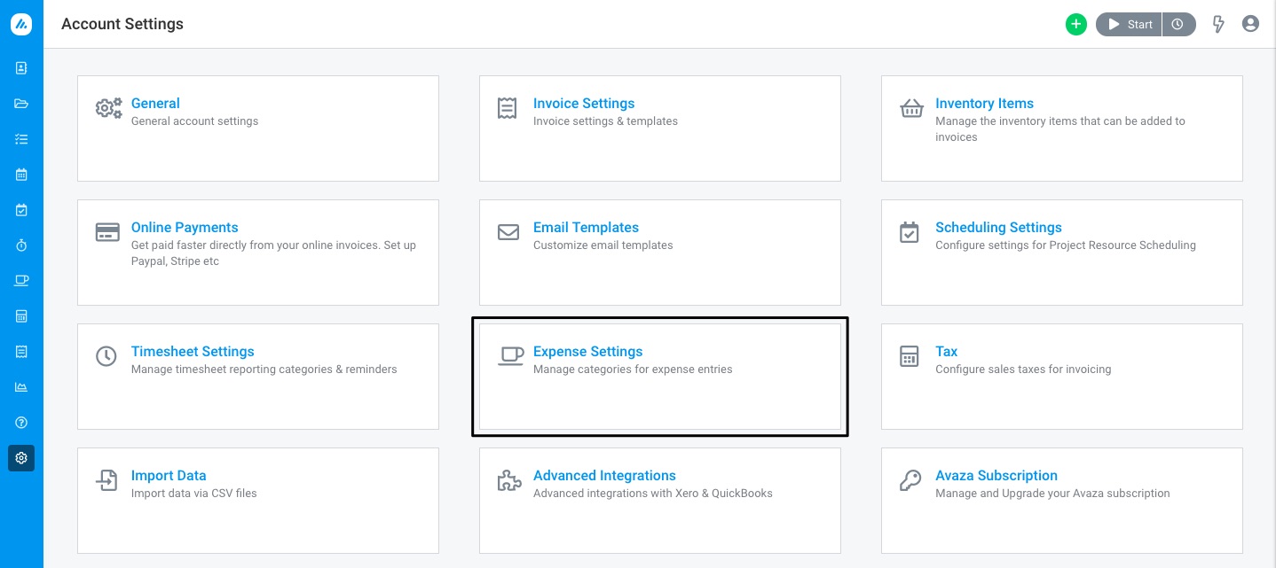Open the help question mark icon in the sidebar
1276x568 pixels.
coord(21,423)
